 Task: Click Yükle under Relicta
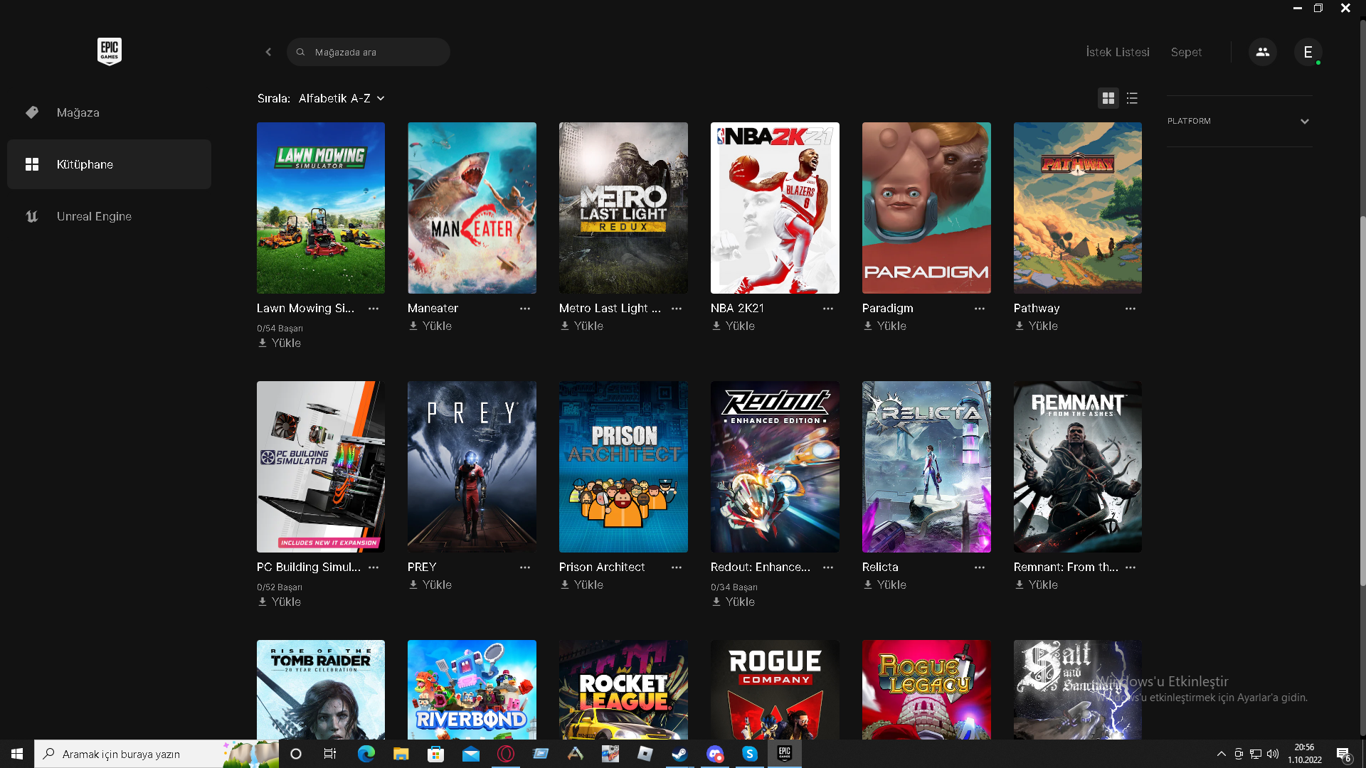pos(884,585)
